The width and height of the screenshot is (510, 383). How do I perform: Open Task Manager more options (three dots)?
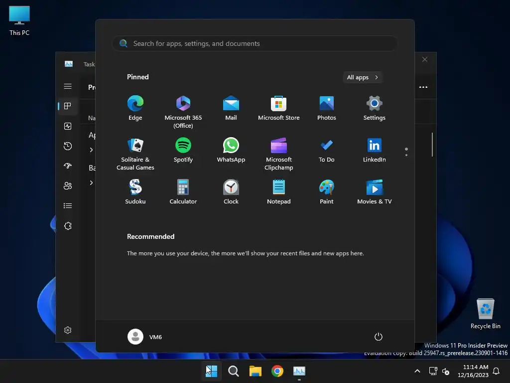tap(423, 87)
